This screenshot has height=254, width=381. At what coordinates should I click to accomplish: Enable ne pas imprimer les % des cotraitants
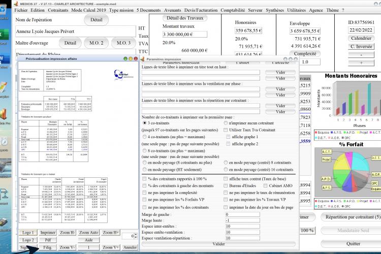click(x=144, y=207)
